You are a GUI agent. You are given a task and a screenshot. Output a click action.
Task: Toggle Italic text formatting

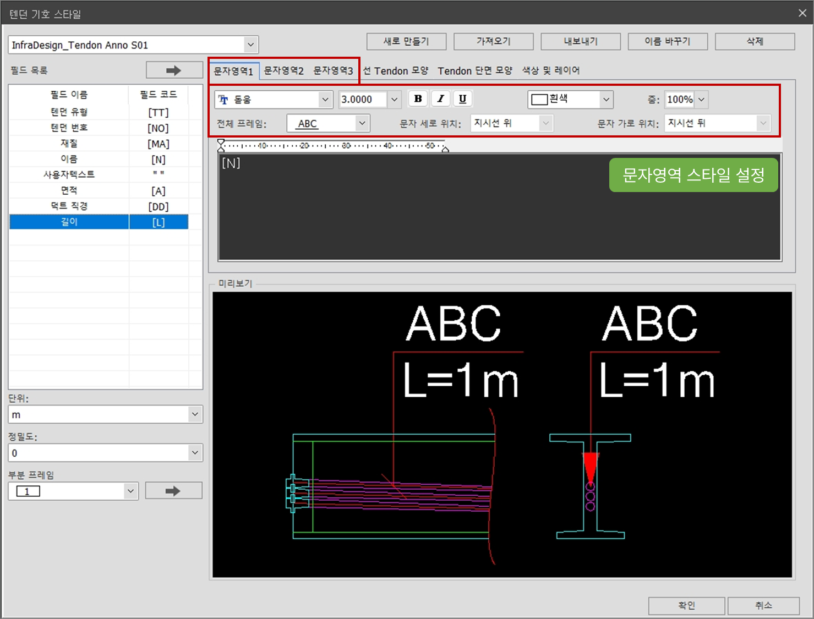(x=440, y=99)
